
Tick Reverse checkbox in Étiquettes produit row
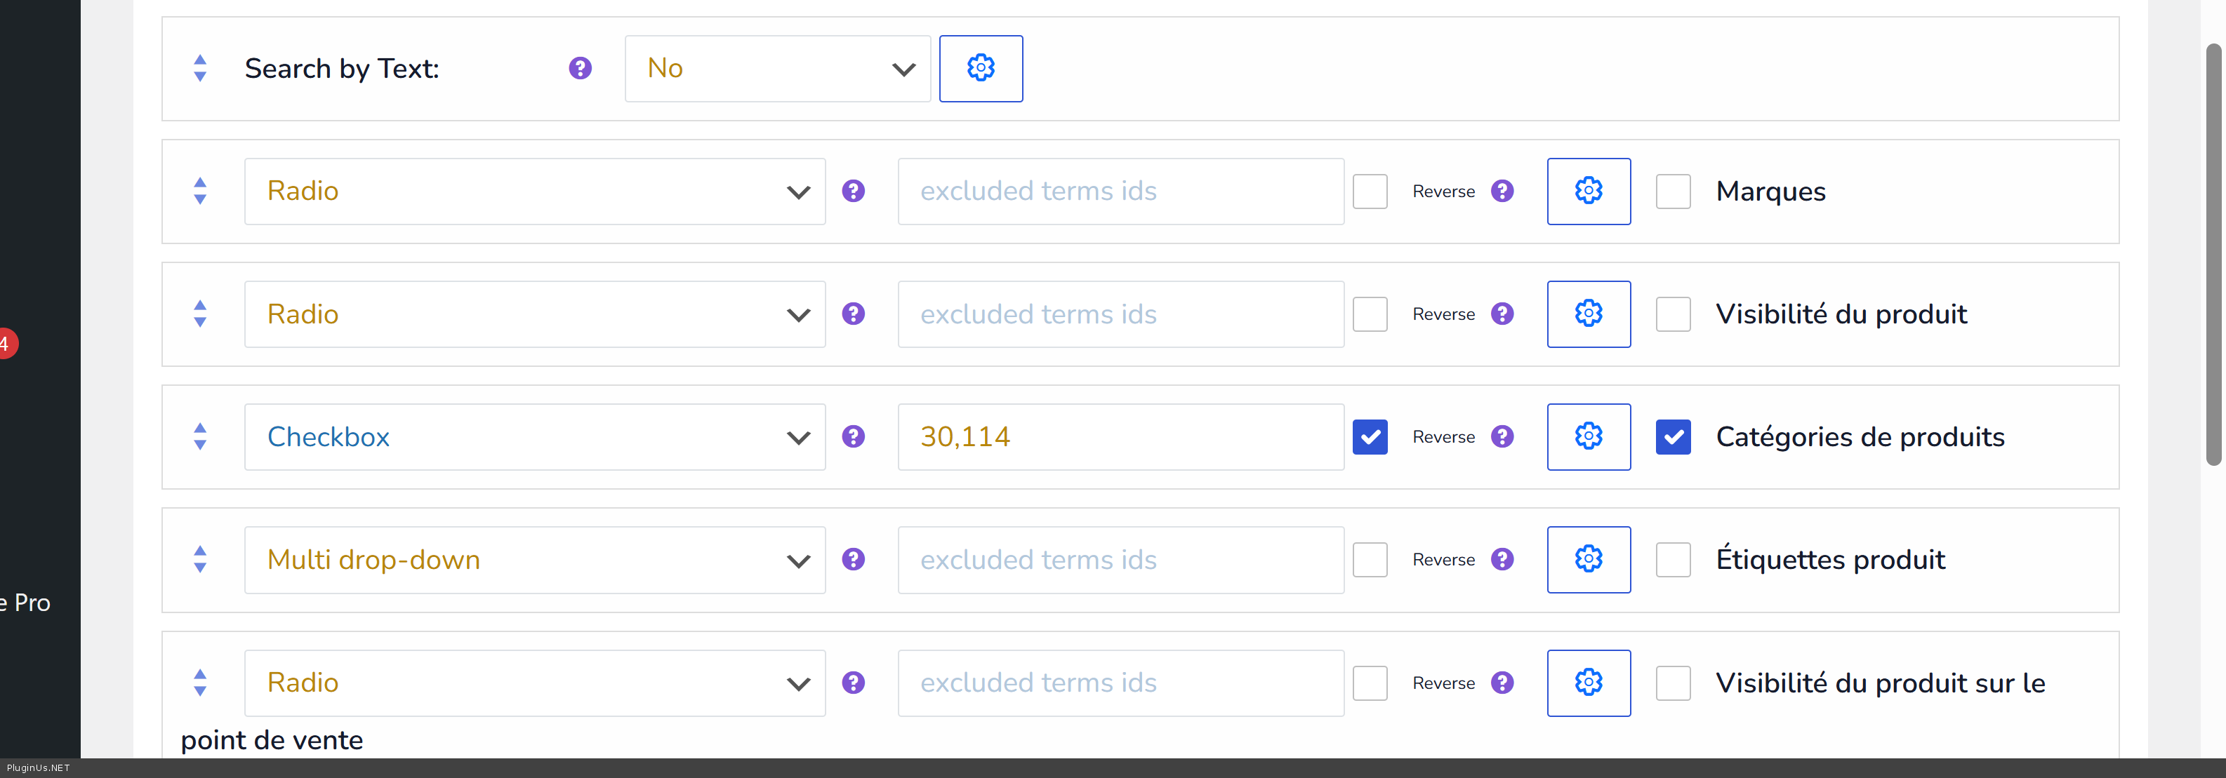tap(1370, 560)
